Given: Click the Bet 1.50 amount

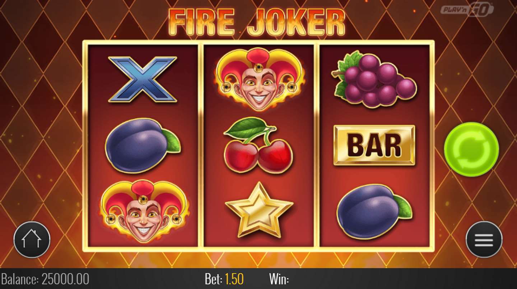Looking at the screenshot, I should (224, 279).
